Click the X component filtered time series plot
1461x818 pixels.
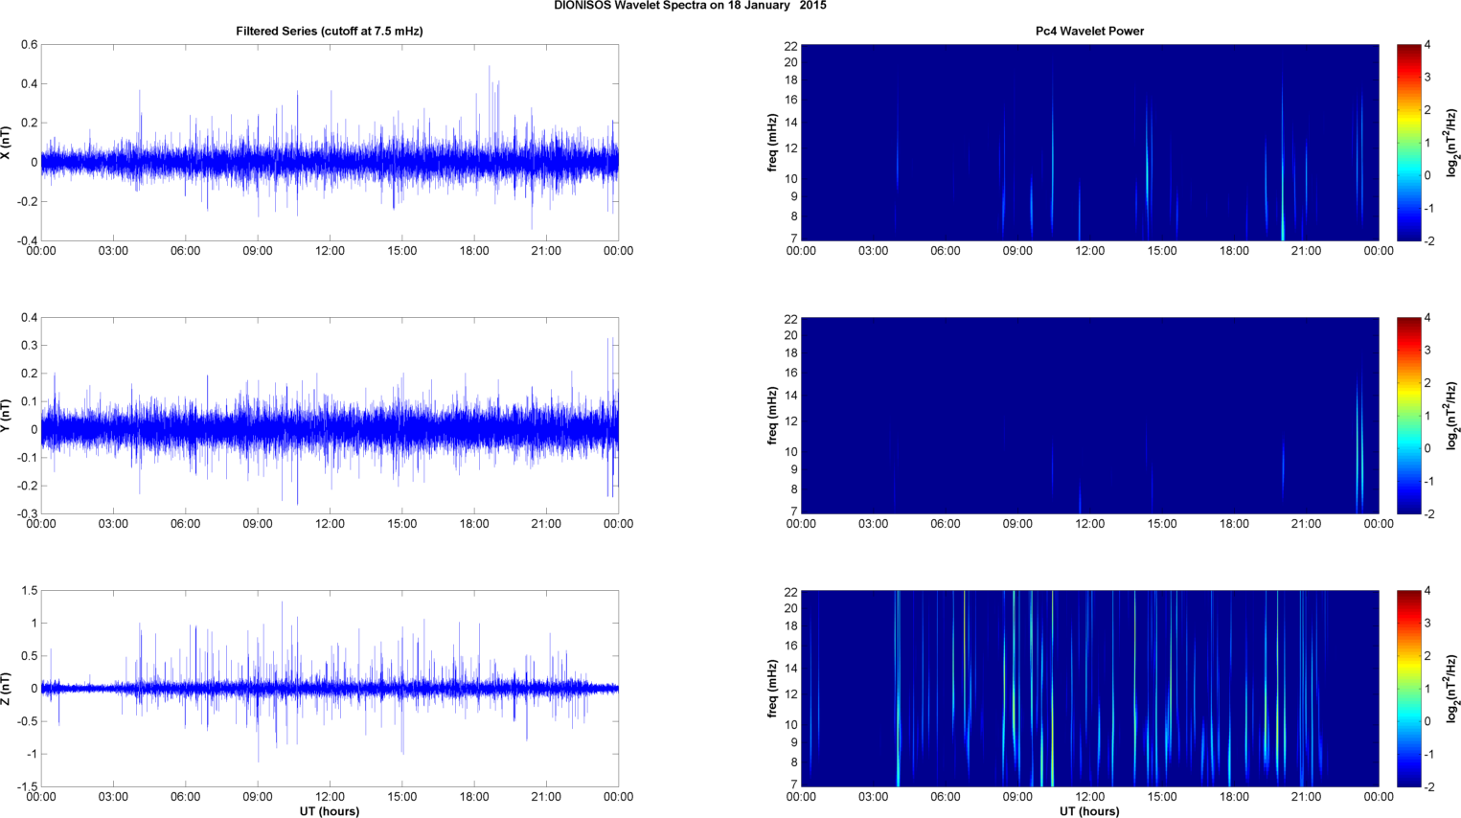click(330, 143)
